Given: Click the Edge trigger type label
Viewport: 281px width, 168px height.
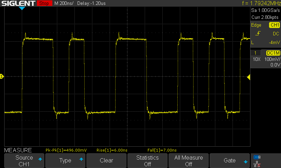Looking at the screenshot, I should pos(256,25).
